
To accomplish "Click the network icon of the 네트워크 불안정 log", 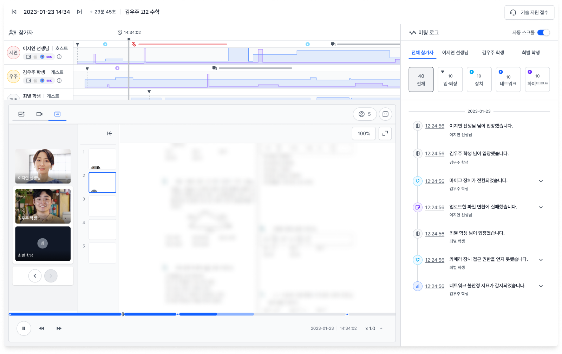I will tap(418, 286).
